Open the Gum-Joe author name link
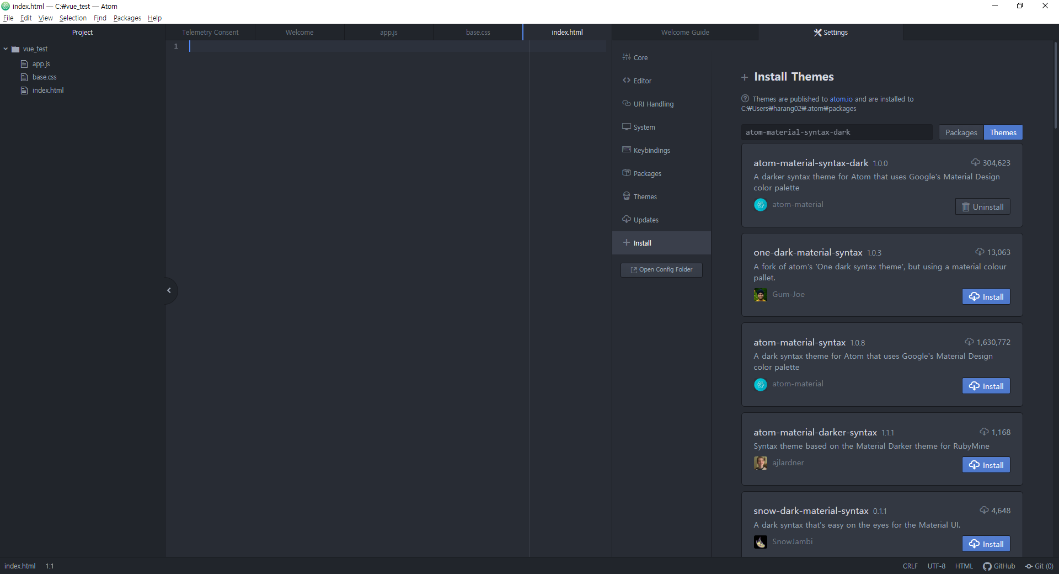 (x=788, y=295)
